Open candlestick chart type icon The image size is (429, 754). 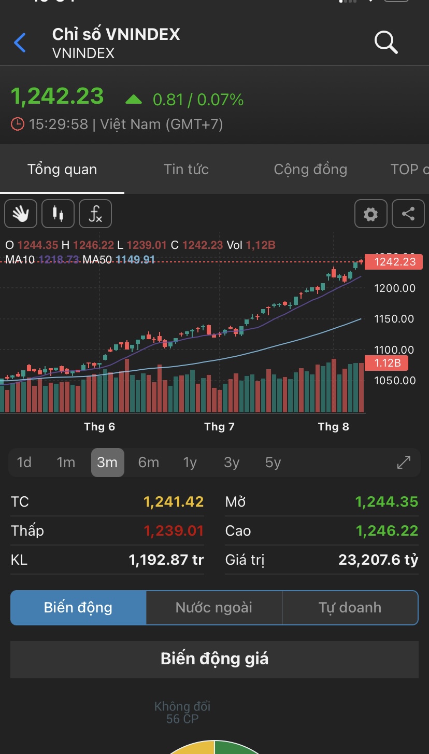58,214
